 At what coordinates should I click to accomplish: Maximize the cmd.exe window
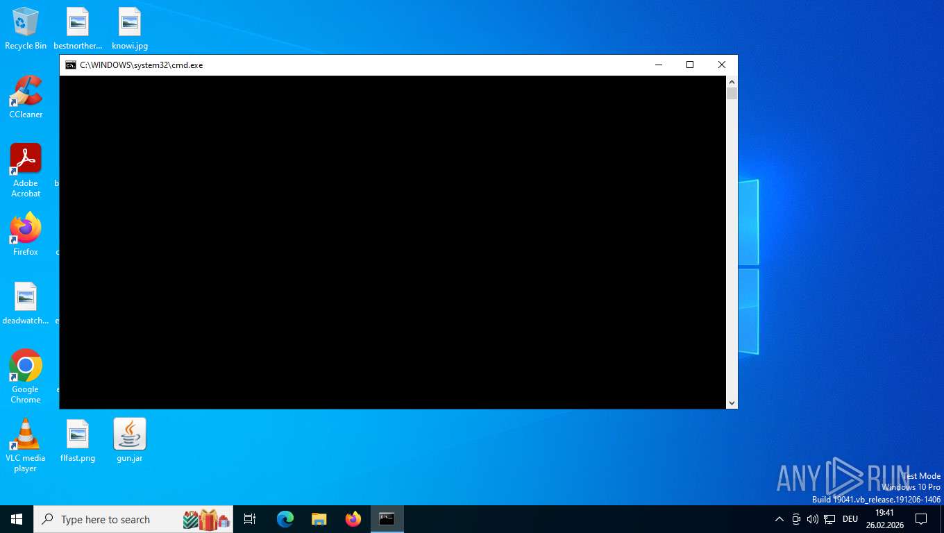tap(690, 65)
